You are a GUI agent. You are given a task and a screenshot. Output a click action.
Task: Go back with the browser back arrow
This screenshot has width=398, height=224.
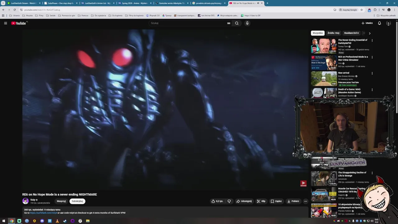pyautogui.click(x=3, y=10)
